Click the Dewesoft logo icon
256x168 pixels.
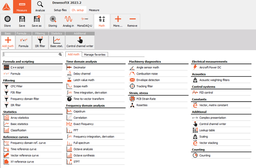click(6, 7)
